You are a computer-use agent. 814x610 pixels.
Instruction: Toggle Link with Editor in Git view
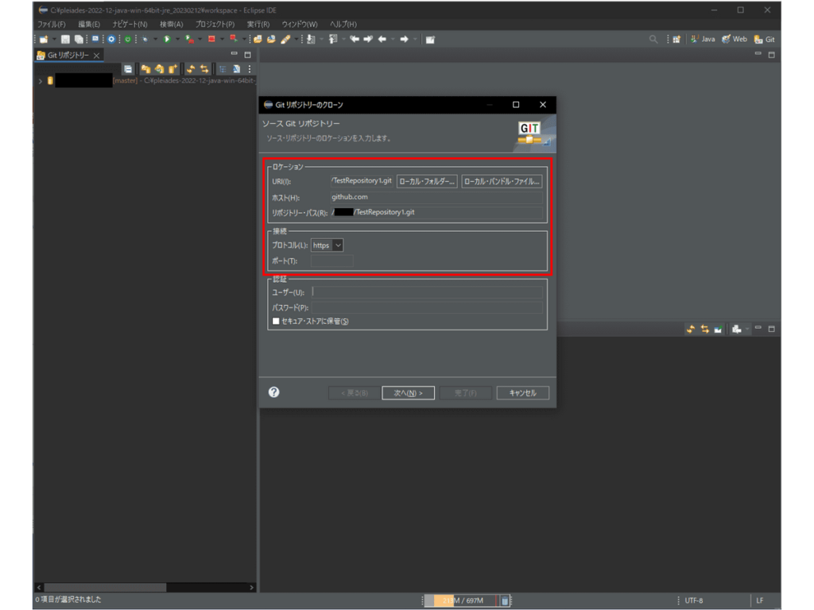point(204,69)
